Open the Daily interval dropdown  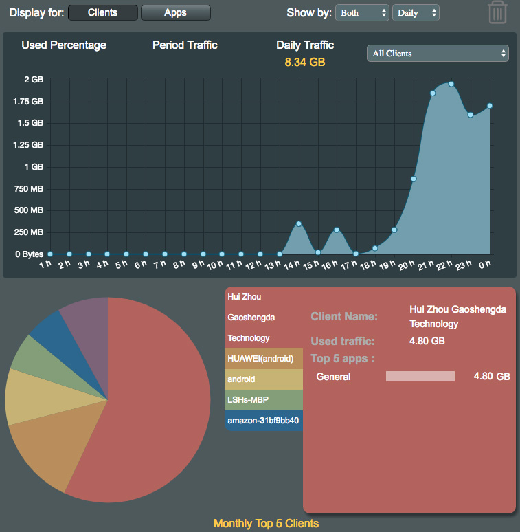pyautogui.click(x=415, y=13)
